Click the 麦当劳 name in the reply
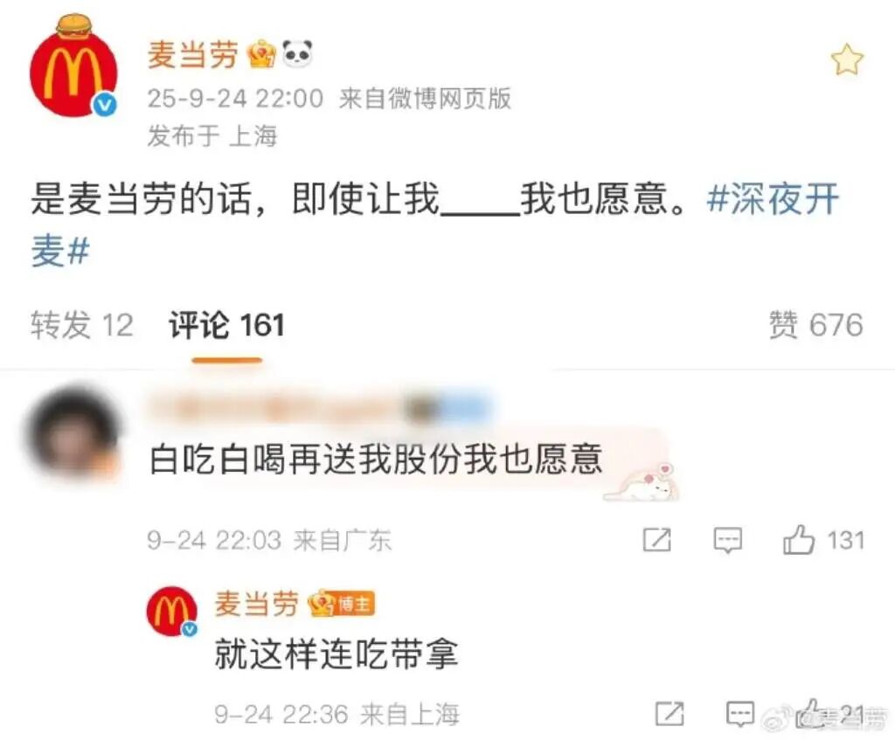This screenshot has width=895, height=740. click(256, 604)
